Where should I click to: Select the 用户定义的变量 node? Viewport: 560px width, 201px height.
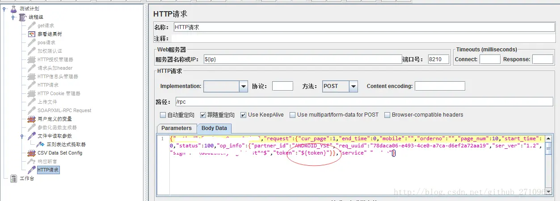pyautogui.click(x=55, y=119)
